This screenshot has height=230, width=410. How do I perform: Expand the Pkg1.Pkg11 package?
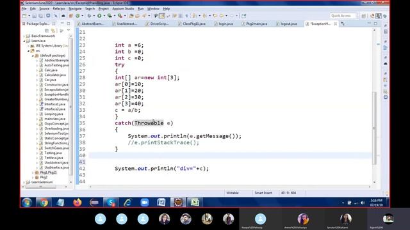[x=33, y=172]
